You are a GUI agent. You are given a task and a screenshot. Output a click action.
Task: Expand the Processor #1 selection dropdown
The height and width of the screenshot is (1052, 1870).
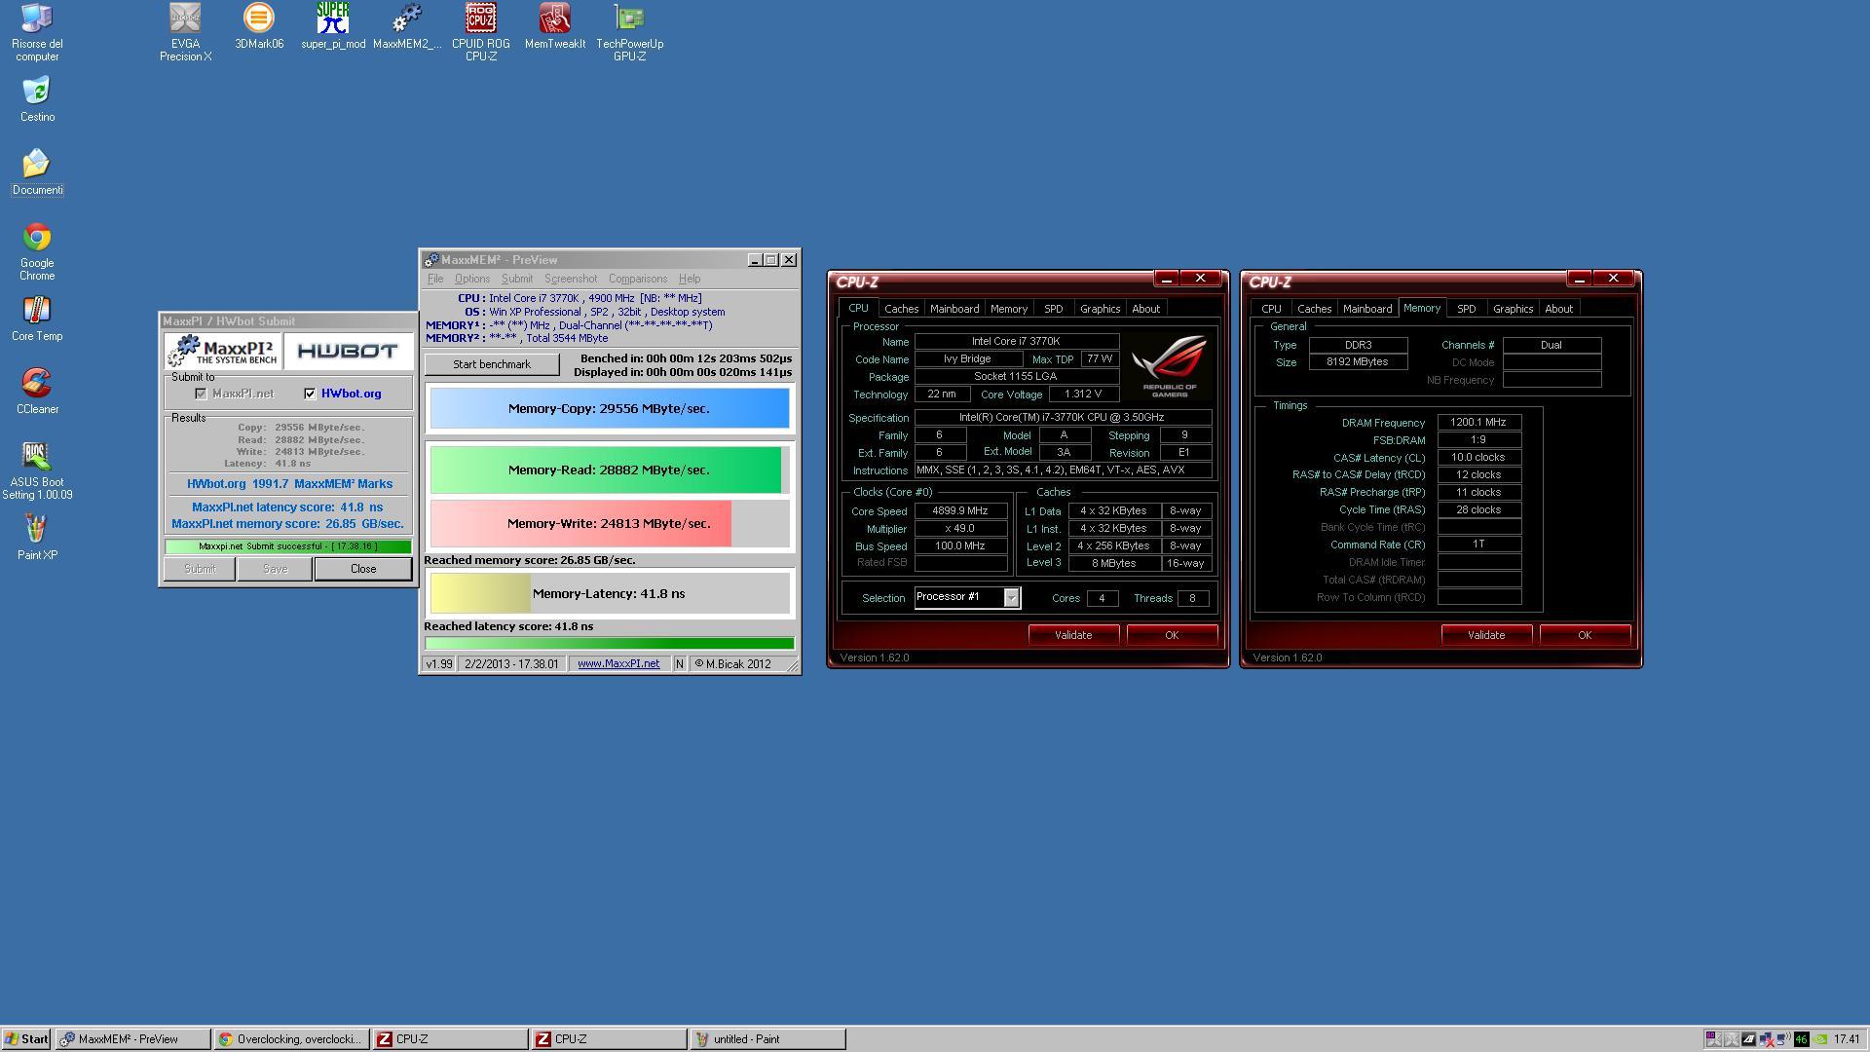coord(1011,598)
